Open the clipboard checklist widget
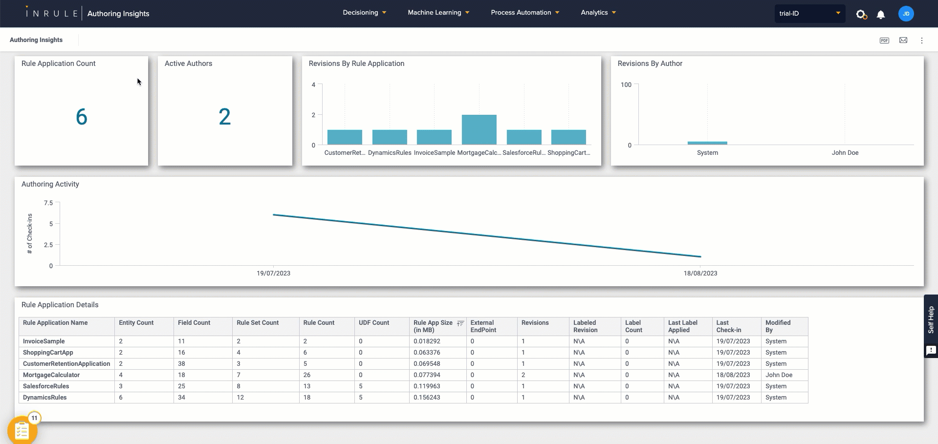The width and height of the screenshot is (938, 444). [22, 430]
